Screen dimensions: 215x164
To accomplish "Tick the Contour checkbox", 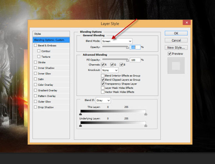I will [39, 51].
